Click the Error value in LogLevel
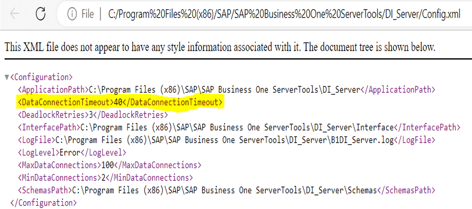472x209 pixels. [69, 152]
